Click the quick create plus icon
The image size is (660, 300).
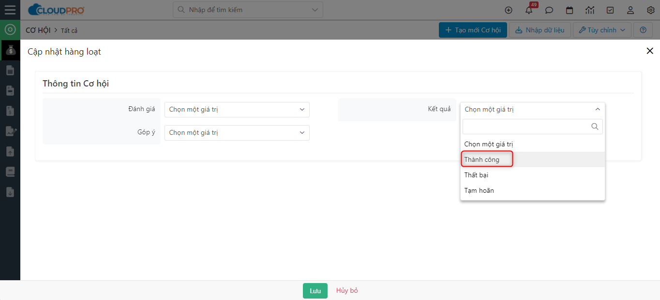tap(508, 10)
